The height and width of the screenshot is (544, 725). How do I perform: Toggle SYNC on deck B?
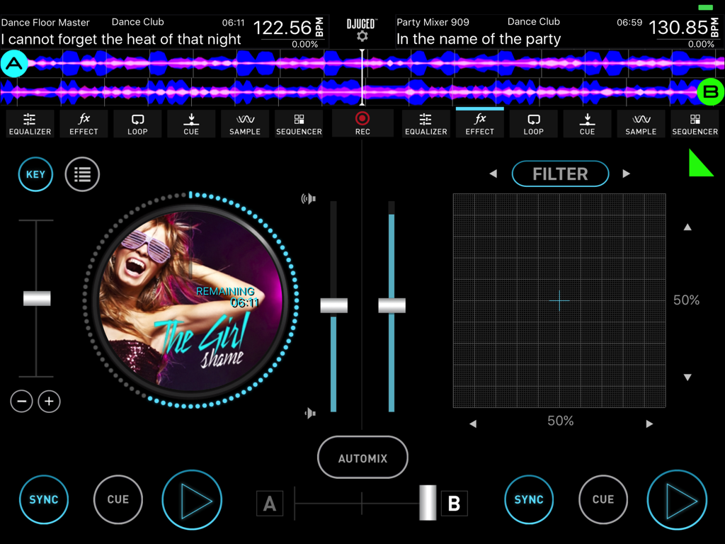(529, 499)
